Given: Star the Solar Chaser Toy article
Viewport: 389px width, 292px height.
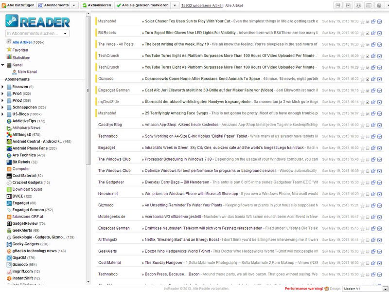Looking at the screenshot, I should click(x=362, y=21).
